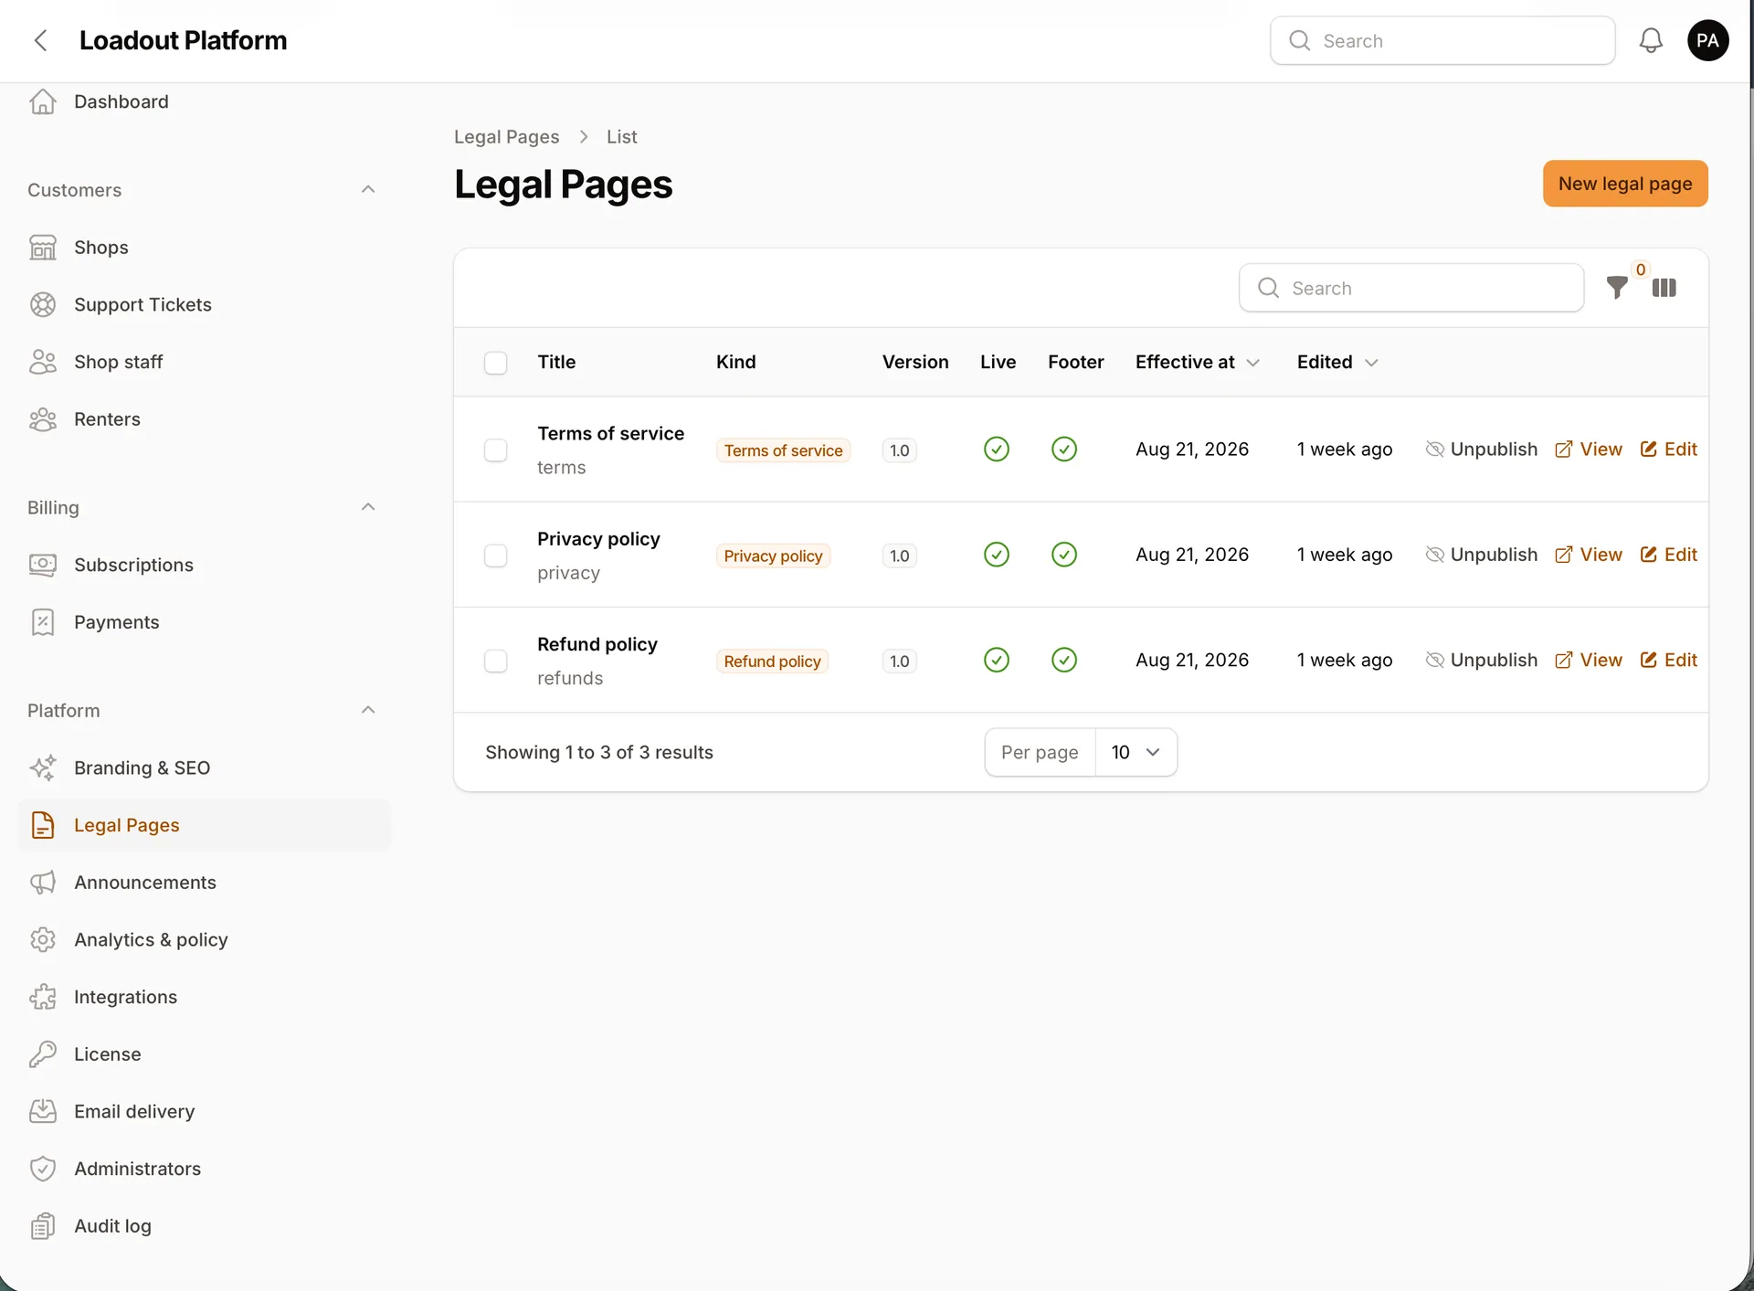Toggle table columns icon
The image size is (1754, 1291).
1664,288
